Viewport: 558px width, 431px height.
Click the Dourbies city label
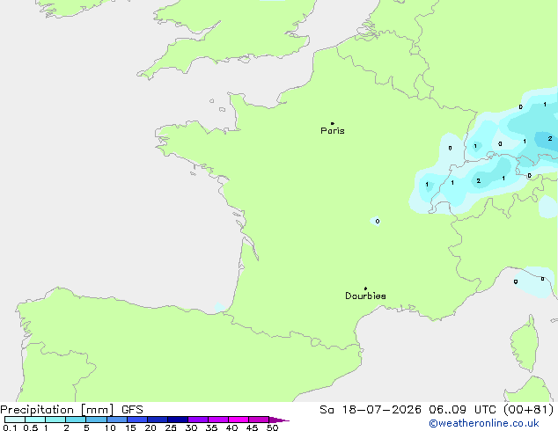[365, 296]
